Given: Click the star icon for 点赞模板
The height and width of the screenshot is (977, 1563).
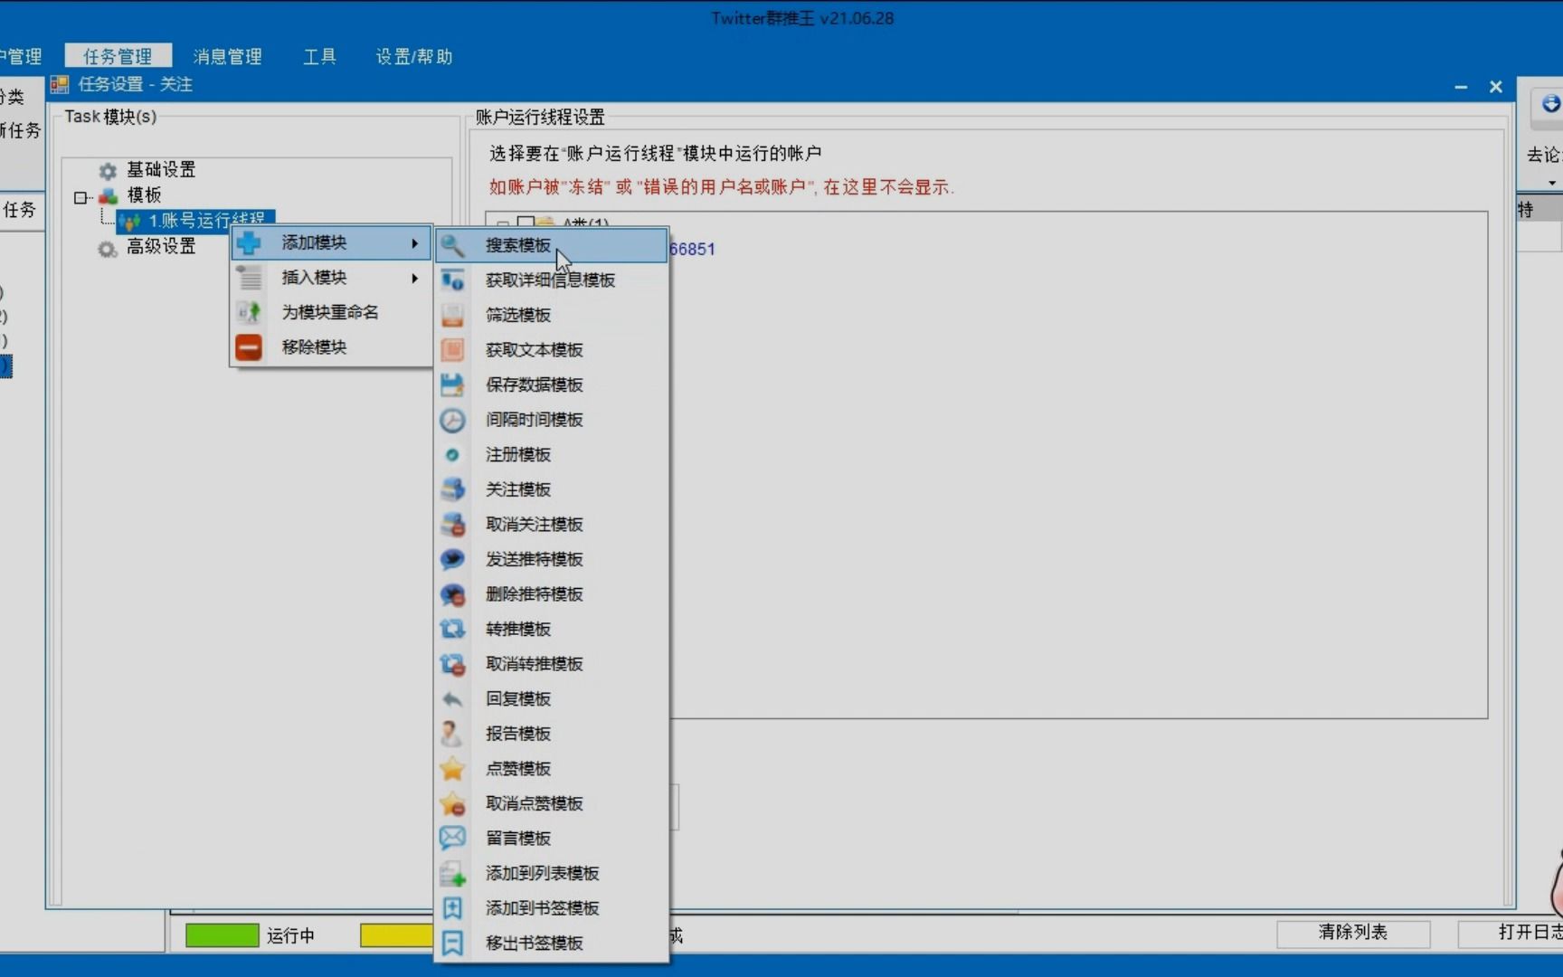Looking at the screenshot, I should pyautogui.click(x=452, y=769).
